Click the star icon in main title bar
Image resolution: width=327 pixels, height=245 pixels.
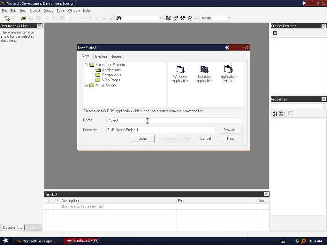click(x=304, y=3)
